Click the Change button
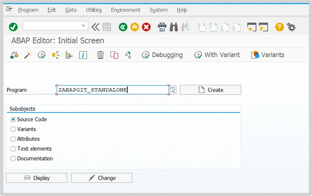312x196 pixels. click(x=102, y=178)
